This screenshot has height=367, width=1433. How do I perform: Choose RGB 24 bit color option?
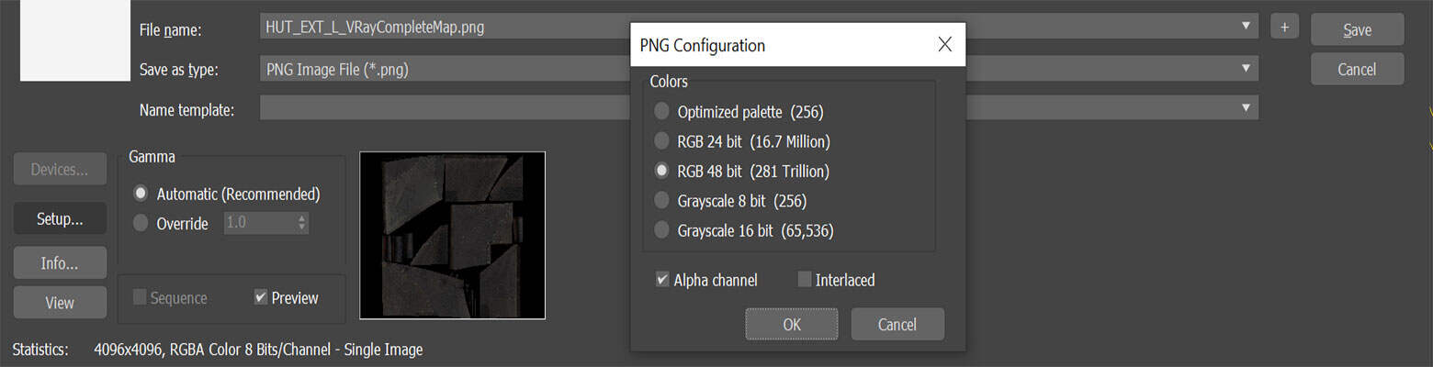[661, 141]
